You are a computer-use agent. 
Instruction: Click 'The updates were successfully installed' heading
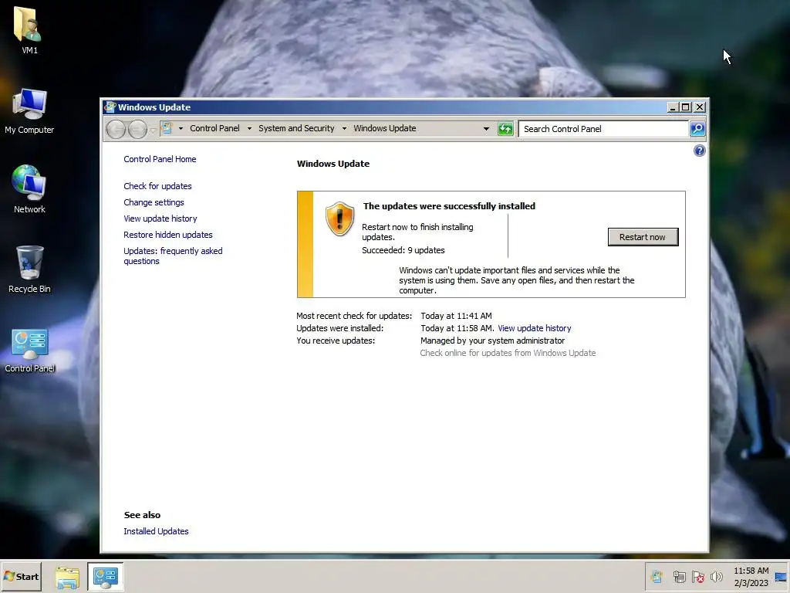coord(449,205)
